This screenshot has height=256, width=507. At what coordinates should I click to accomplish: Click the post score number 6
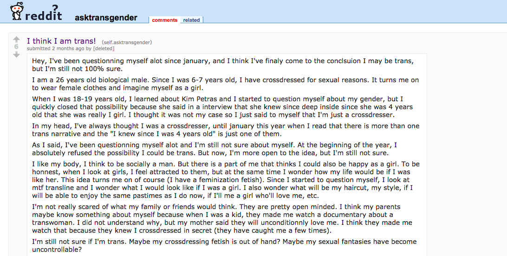(16, 46)
